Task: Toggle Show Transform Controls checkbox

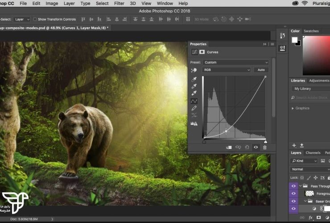Action: coord(35,19)
